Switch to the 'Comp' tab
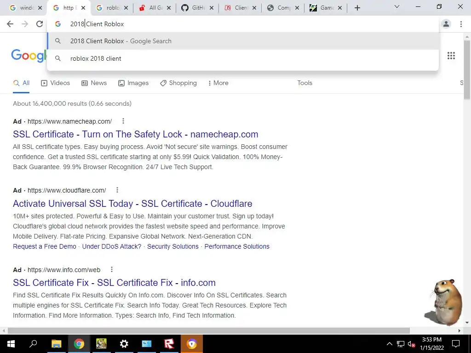The image size is (471, 353). pos(280,8)
